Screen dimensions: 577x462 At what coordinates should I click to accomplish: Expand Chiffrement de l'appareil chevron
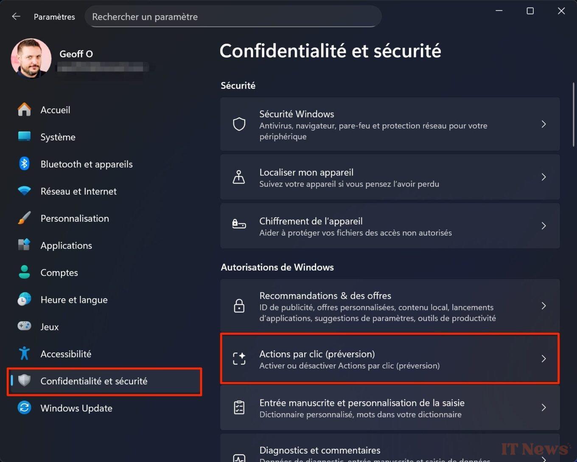[543, 225]
